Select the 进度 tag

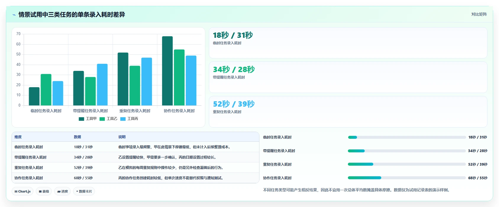pos(62,191)
